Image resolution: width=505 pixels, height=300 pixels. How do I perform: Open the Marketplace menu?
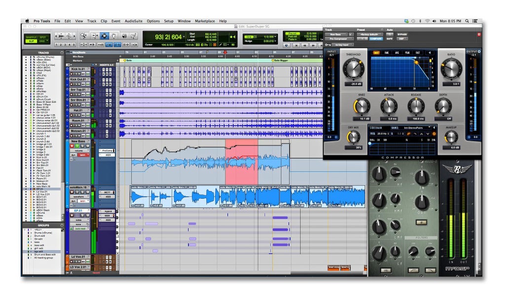click(x=205, y=21)
